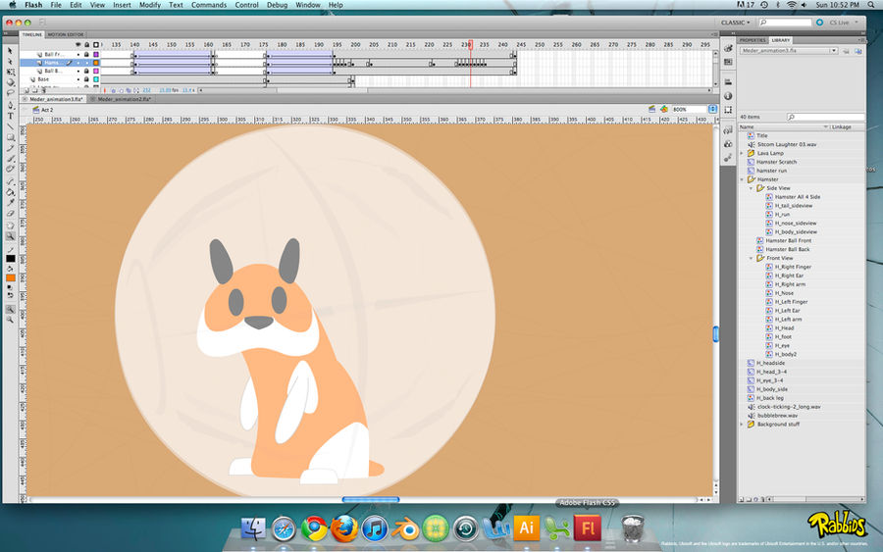Viewport: 883px width, 552px height.
Task: Collapse the Hamster library folder
Action: tap(742, 179)
